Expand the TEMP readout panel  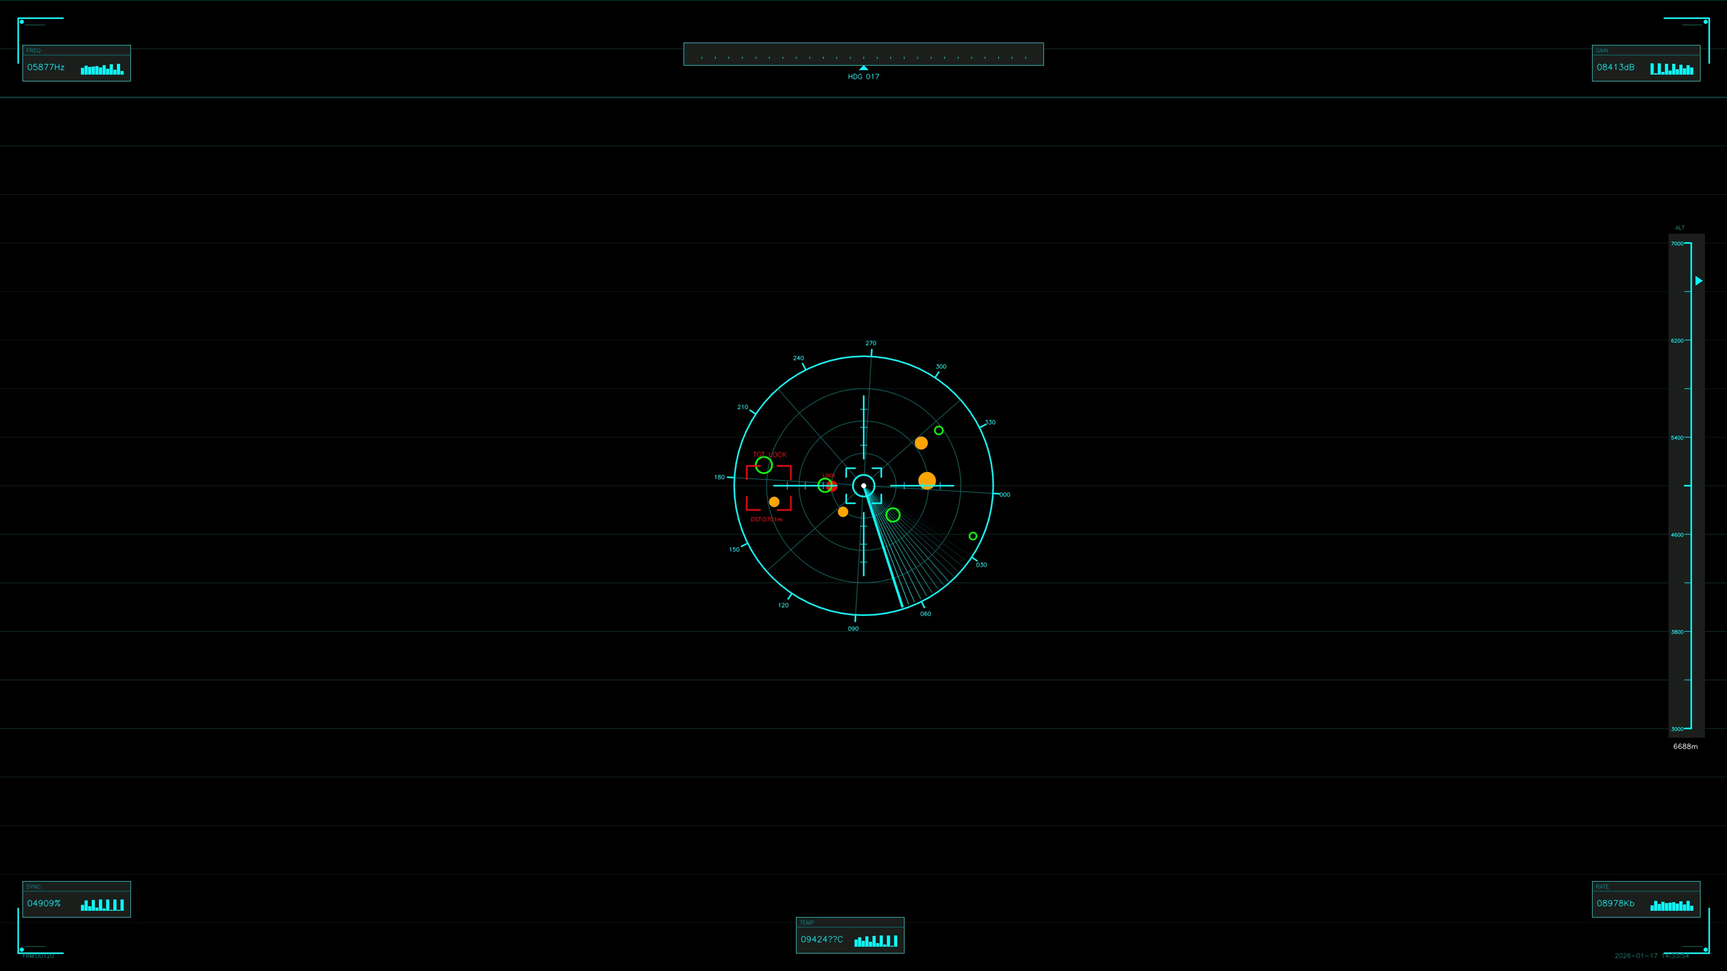[x=850, y=935]
